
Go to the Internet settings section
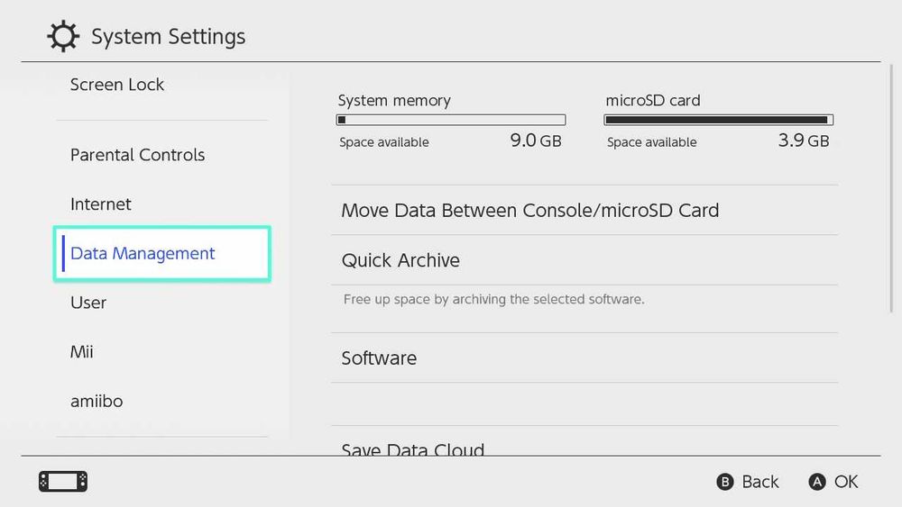101,204
